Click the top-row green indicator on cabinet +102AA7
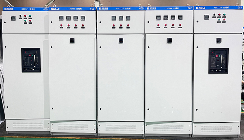 click(x=30, y=16)
